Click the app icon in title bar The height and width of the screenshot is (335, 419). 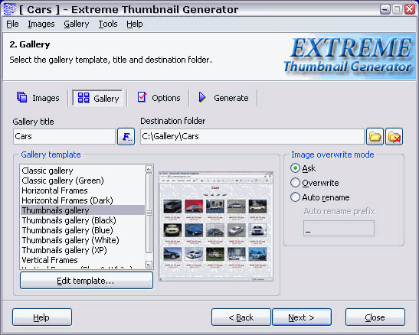[x=9, y=9]
